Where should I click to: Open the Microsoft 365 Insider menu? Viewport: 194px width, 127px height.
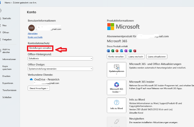[x=116, y=88]
